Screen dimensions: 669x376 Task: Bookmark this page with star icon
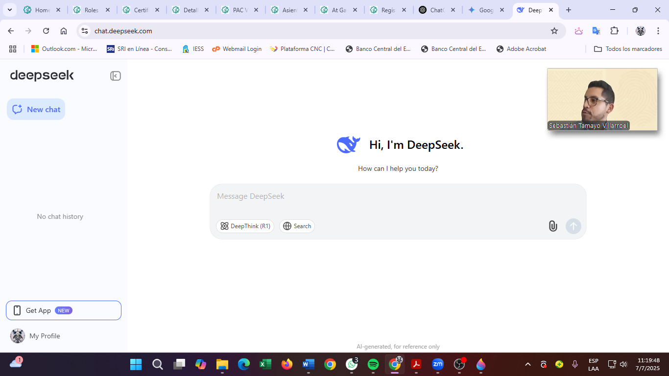554,31
